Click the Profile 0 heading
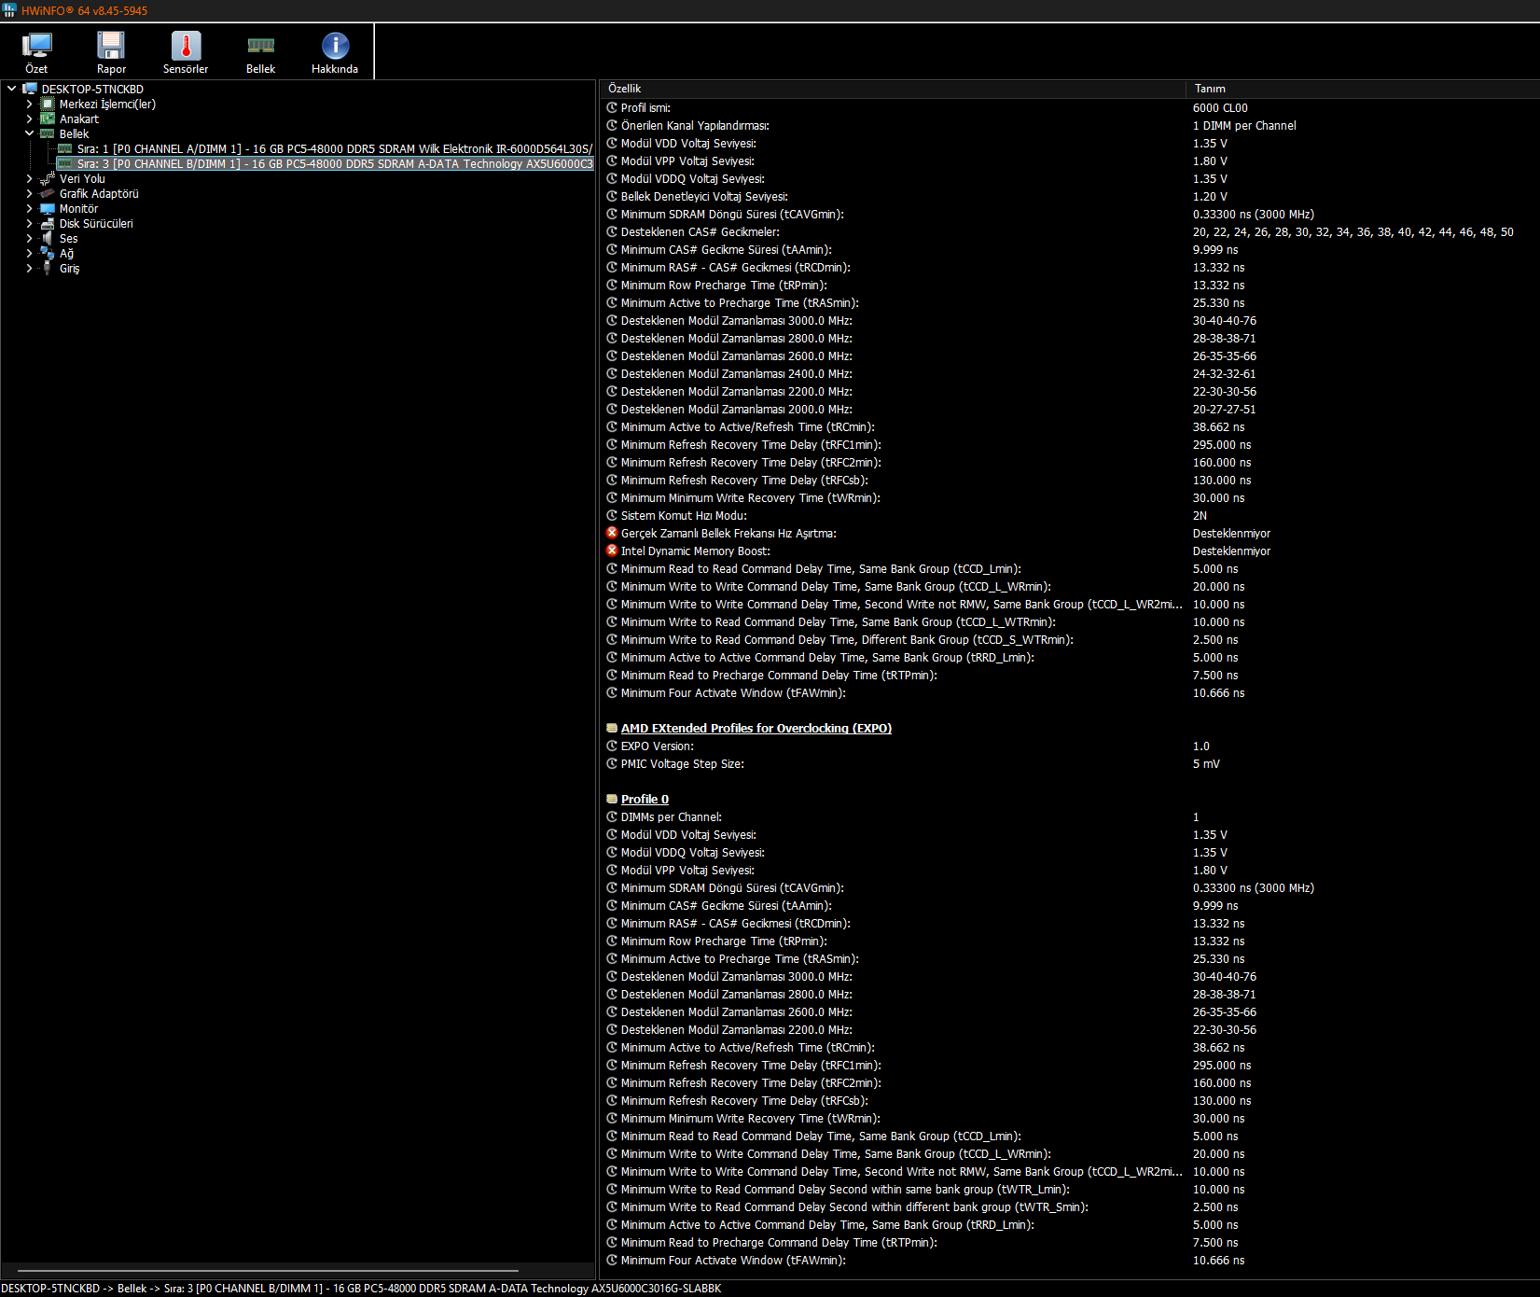Screen dimensions: 1540x1297 [x=645, y=799]
